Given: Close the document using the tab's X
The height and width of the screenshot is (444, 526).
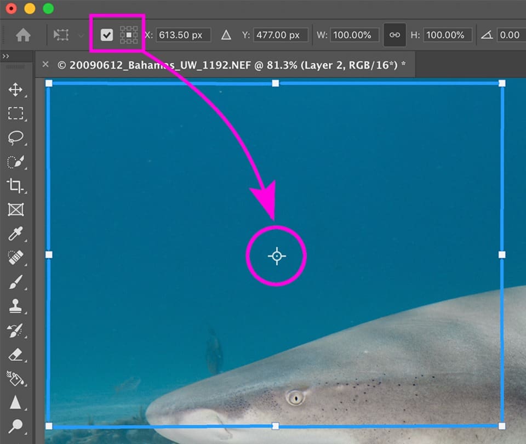Looking at the screenshot, I should tap(46, 64).
